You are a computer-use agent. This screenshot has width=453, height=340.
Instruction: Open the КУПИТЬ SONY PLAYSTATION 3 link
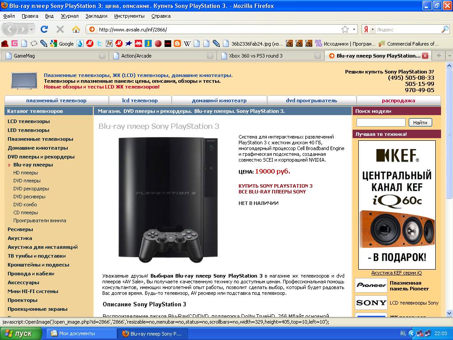click(275, 186)
